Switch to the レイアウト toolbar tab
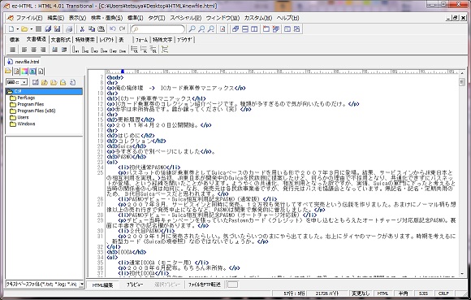 tap(106, 40)
